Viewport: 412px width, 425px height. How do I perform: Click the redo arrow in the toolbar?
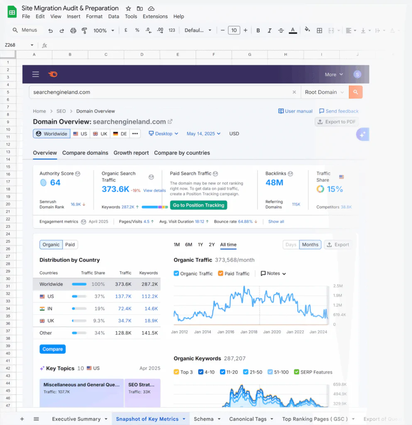point(62,30)
